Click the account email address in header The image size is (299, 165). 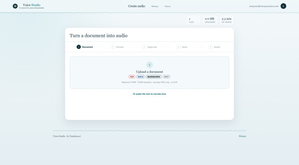click(x=264, y=6)
